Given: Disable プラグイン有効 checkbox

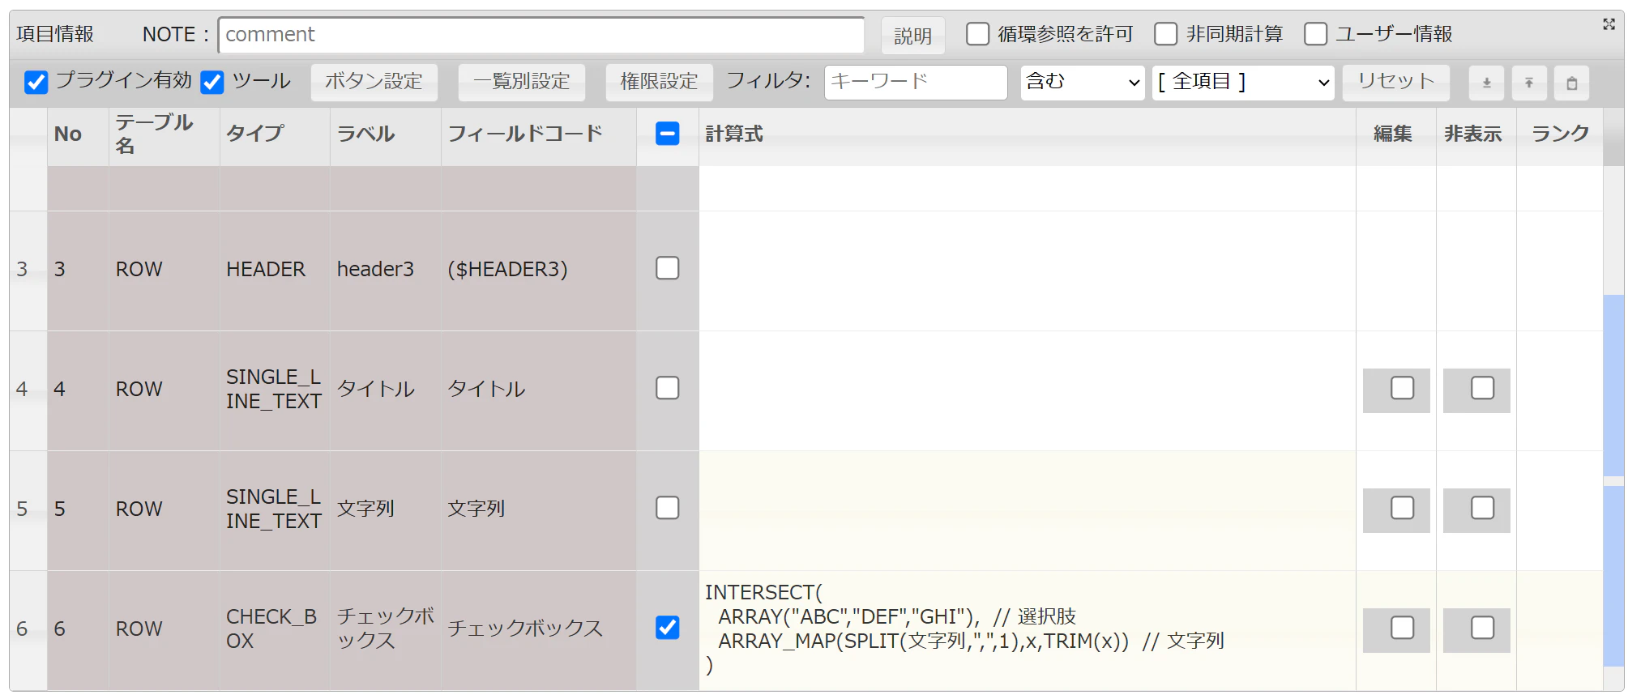Looking at the screenshot, I should click(36, 82).
